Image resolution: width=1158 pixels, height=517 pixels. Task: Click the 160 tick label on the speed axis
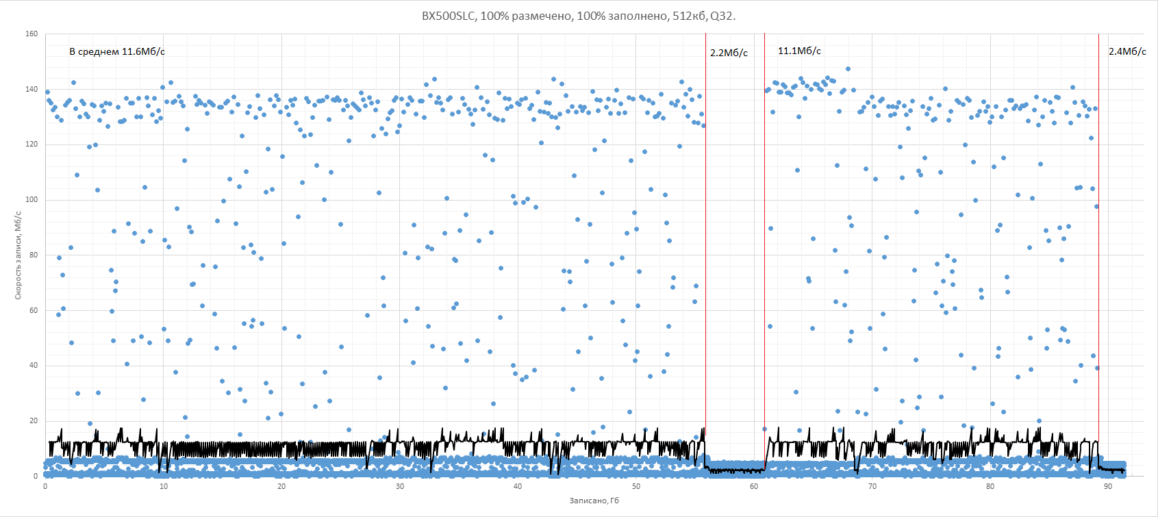[32, 34]
